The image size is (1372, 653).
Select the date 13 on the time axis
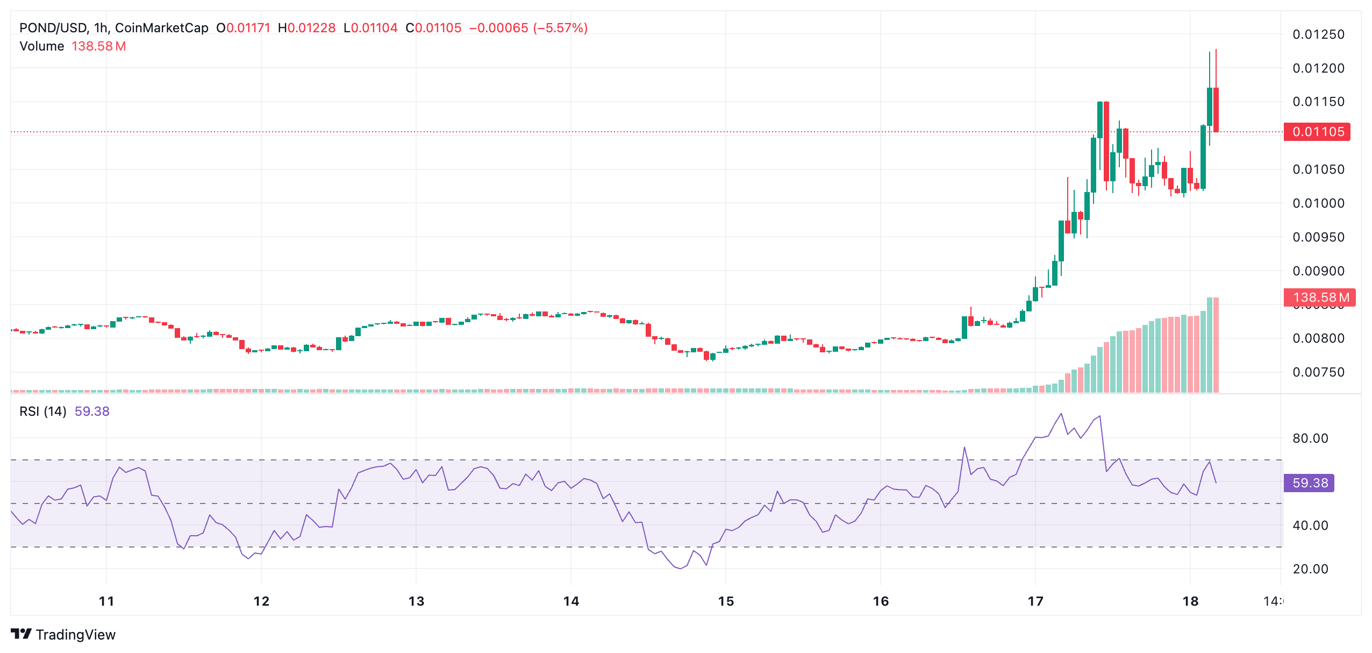click(x=416, y=601)
